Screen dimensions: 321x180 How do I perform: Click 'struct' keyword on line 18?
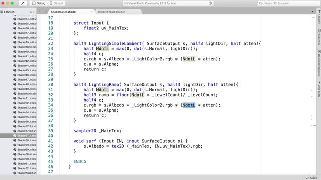tap(81, 23)
